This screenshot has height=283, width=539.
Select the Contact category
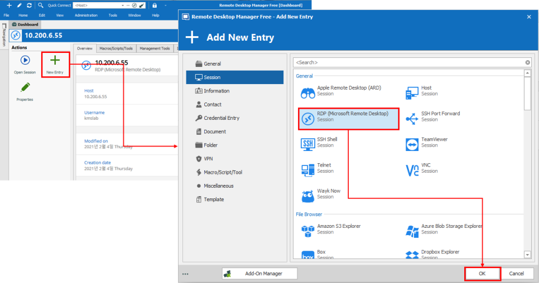(x=235, y=105)
